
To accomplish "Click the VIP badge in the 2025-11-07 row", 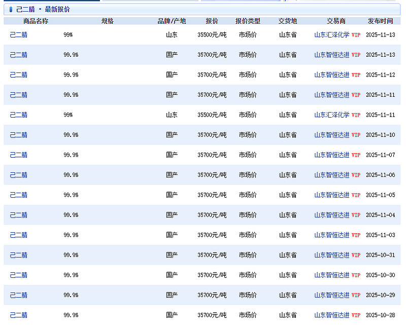I will [356, 155].
